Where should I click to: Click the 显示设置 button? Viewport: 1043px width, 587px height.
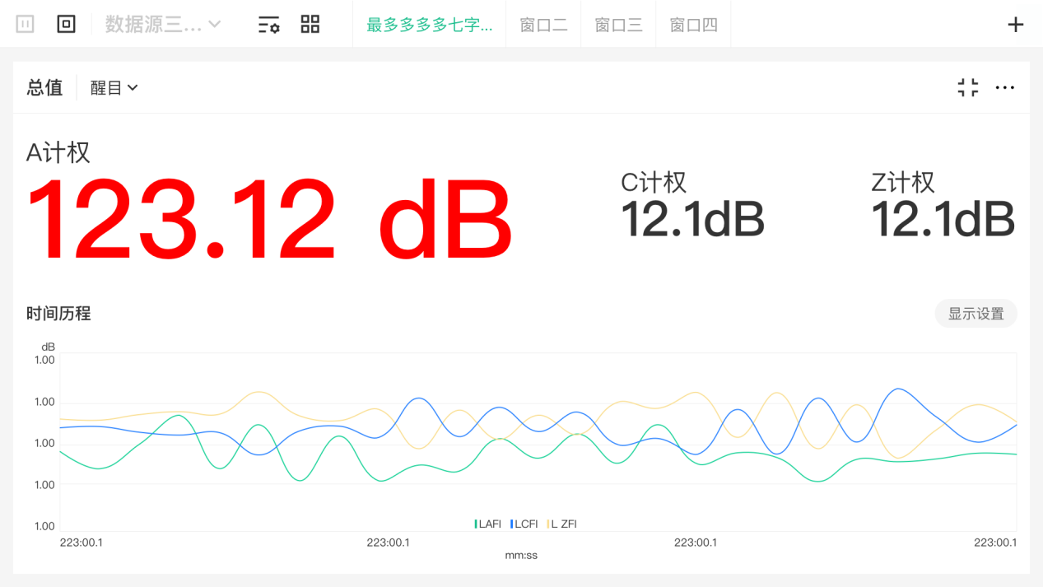pyautogui.click(x=975, y=314)
